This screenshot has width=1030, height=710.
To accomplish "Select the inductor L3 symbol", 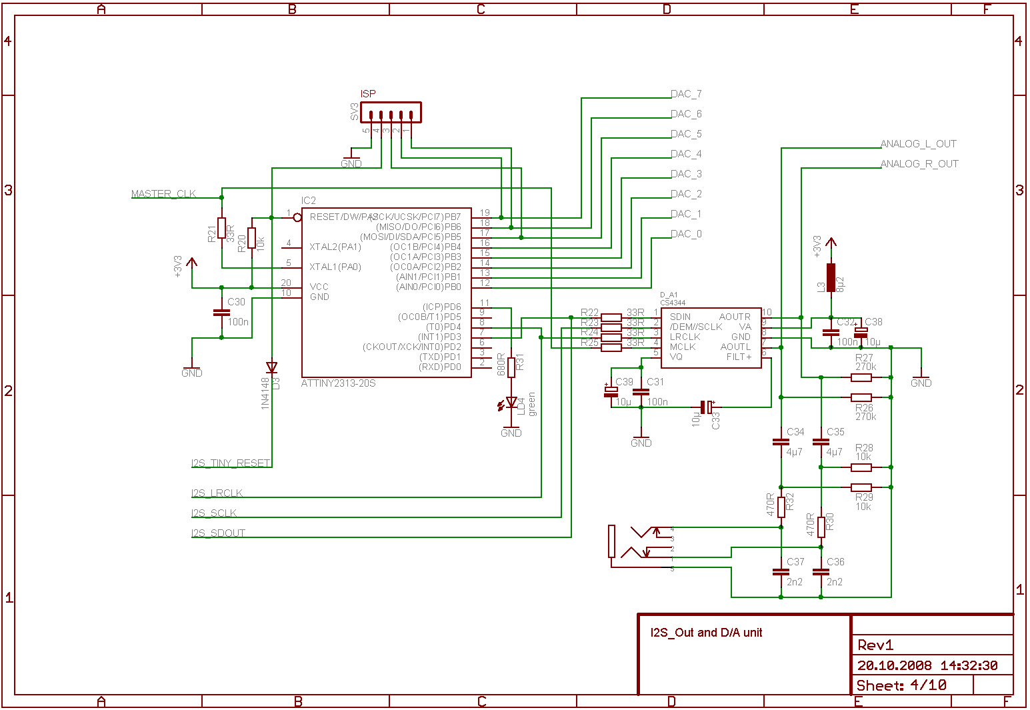I will 831,277.
